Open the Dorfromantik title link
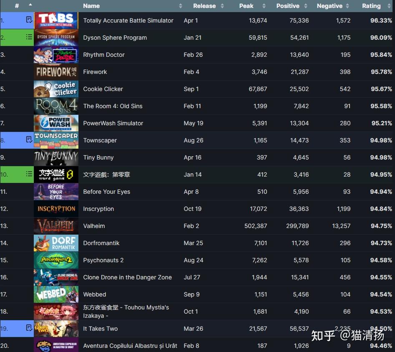 click(101, 243)
